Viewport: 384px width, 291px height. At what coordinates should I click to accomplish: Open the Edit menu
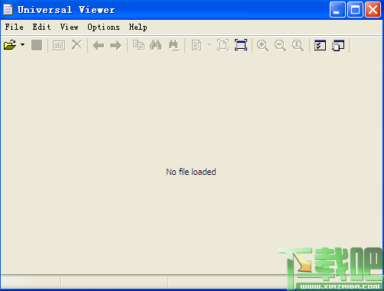click(x=41, y=27)
